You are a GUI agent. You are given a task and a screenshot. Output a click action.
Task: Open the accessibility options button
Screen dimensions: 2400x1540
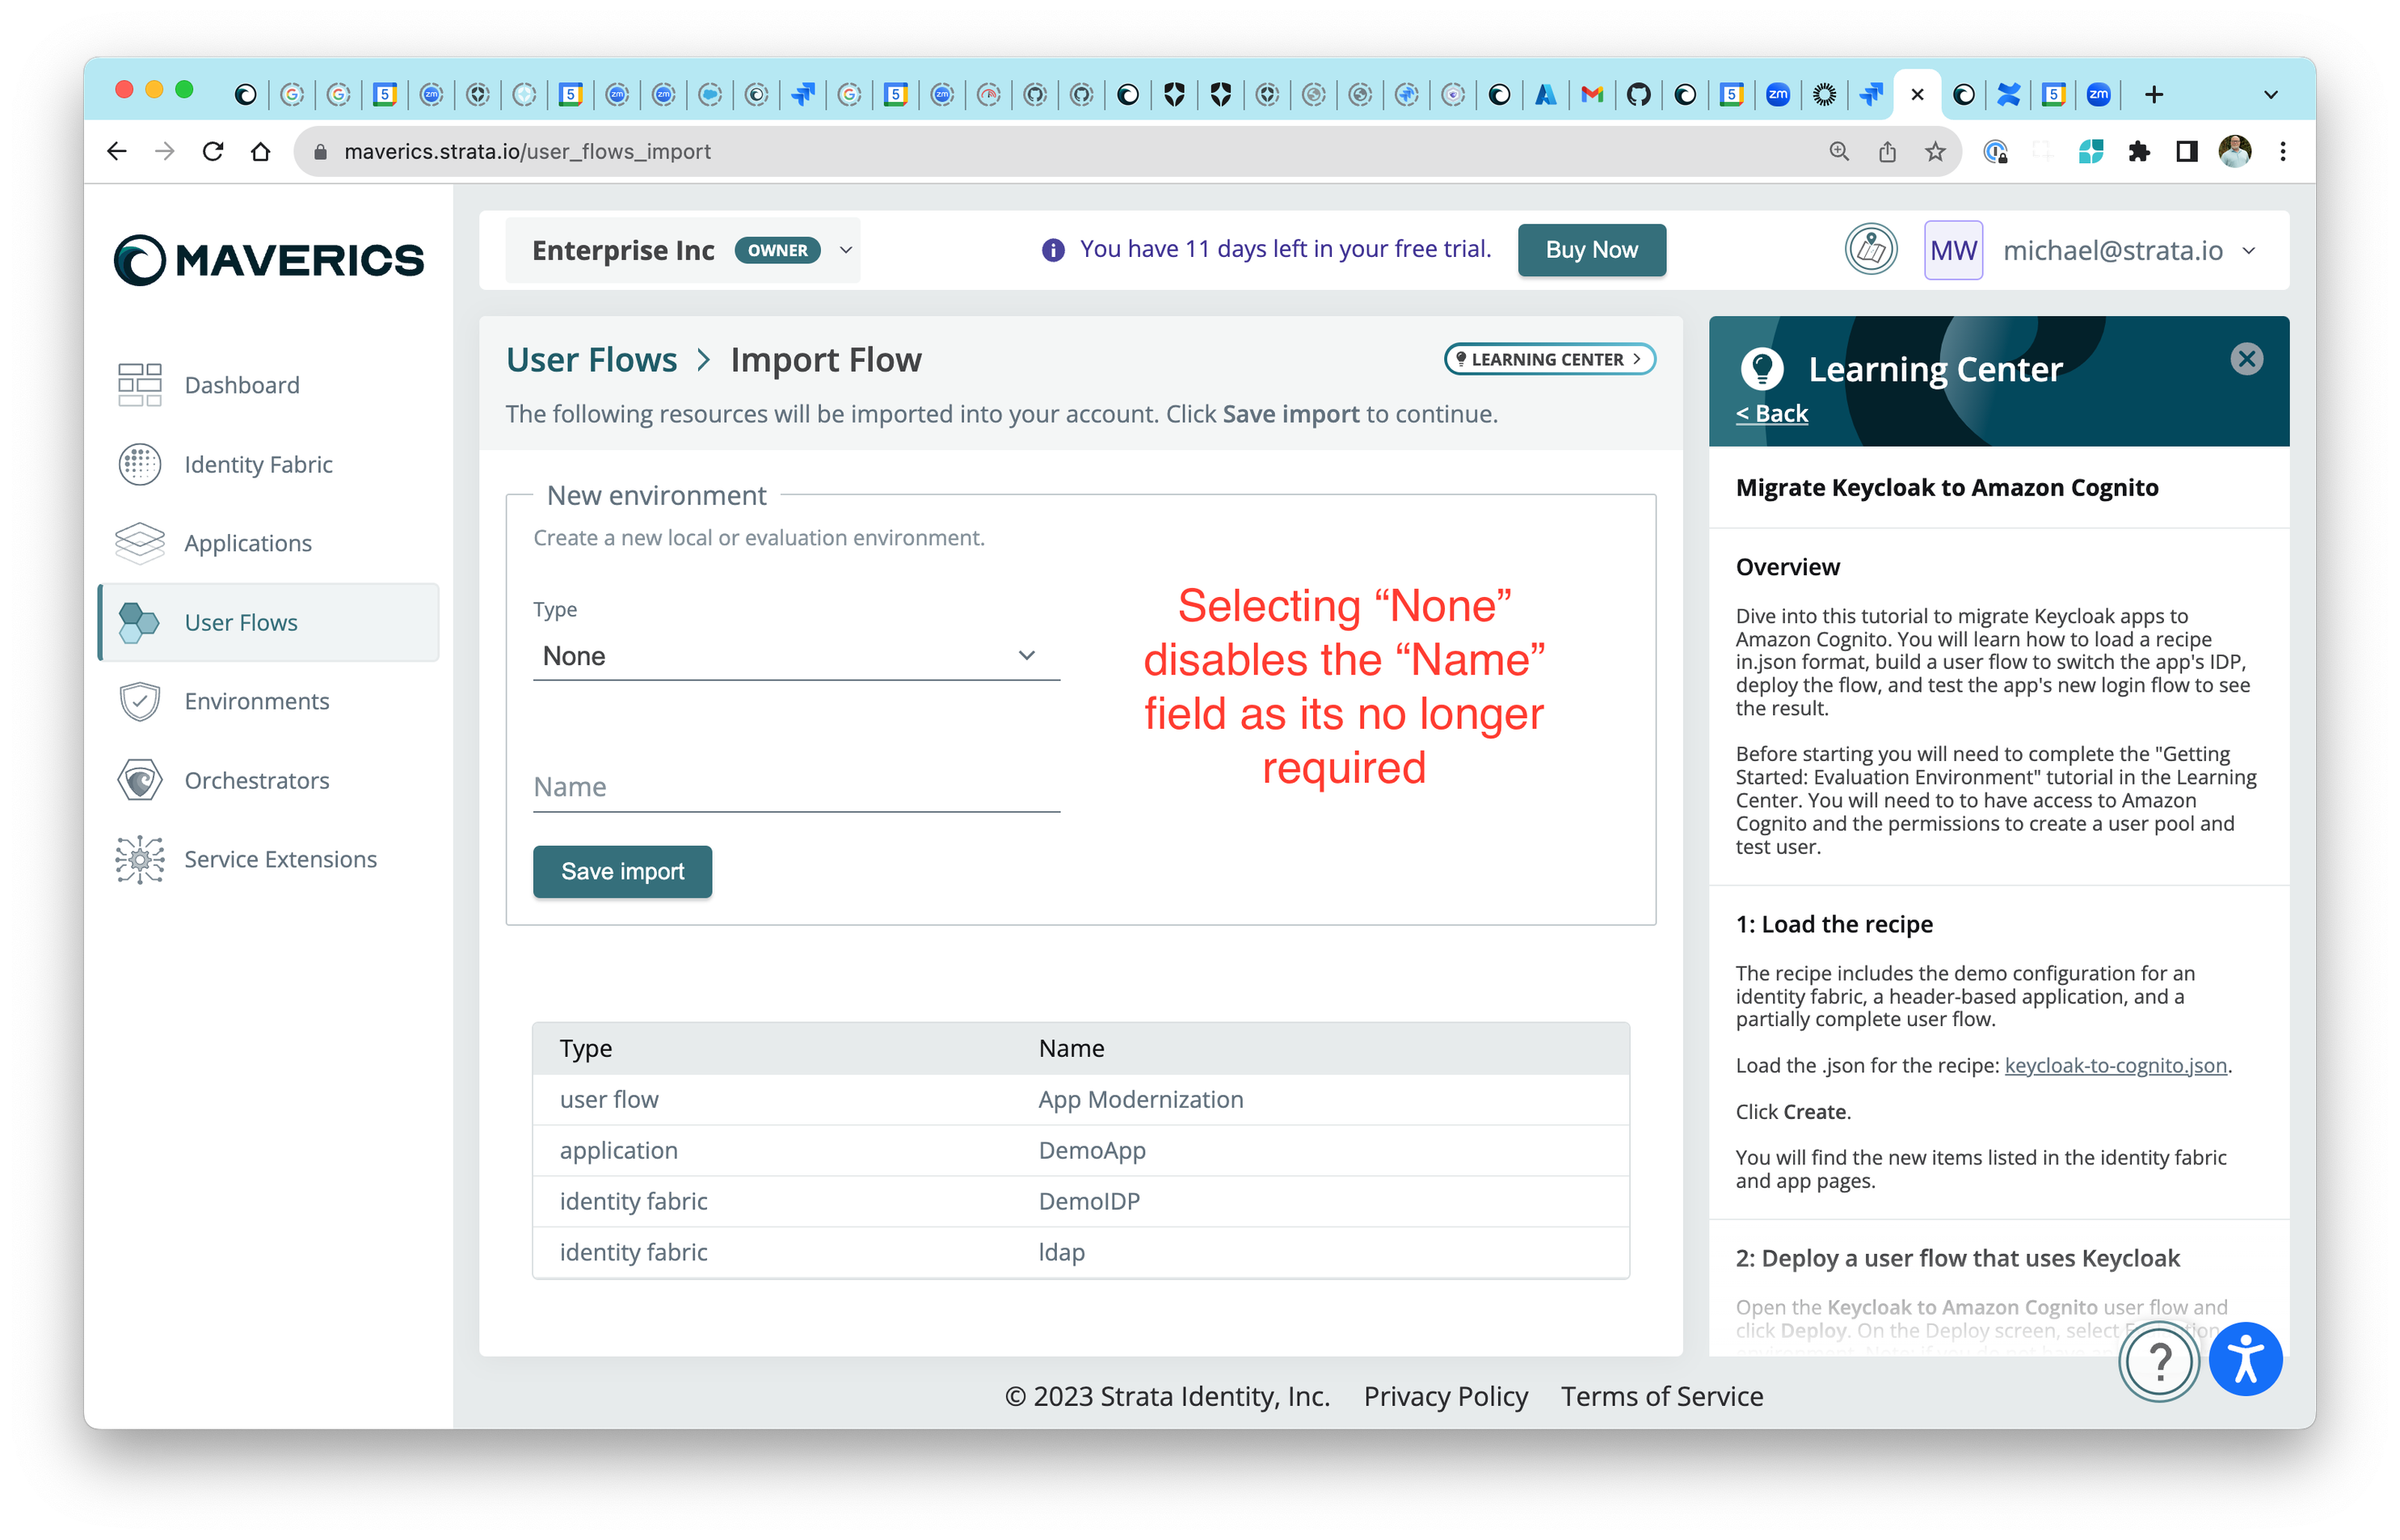pos(2245,1359)
